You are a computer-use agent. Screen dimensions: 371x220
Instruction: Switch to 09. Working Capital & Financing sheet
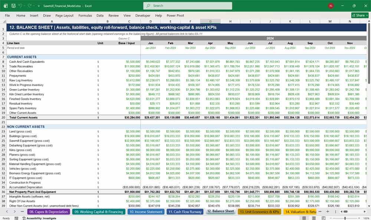99,212
